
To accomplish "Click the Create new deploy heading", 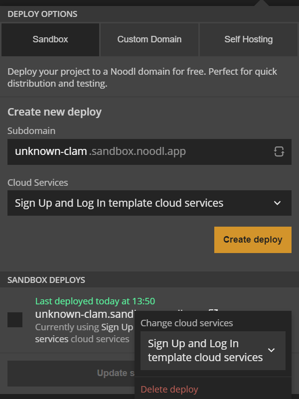I will (x=54, y=112).
